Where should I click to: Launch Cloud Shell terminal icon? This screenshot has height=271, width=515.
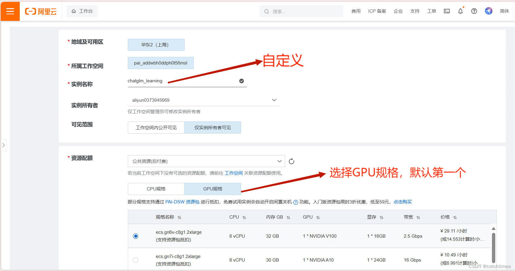pos(447,11)
